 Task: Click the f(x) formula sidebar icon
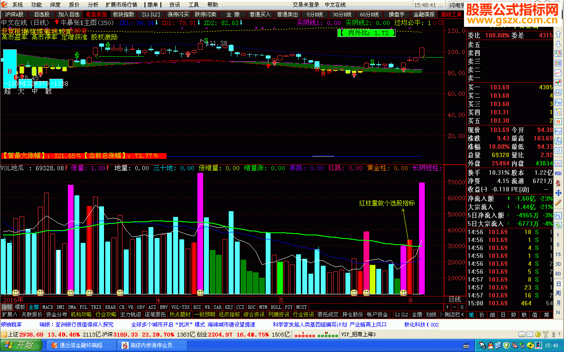pyautogui.click(x=558, y=141)
